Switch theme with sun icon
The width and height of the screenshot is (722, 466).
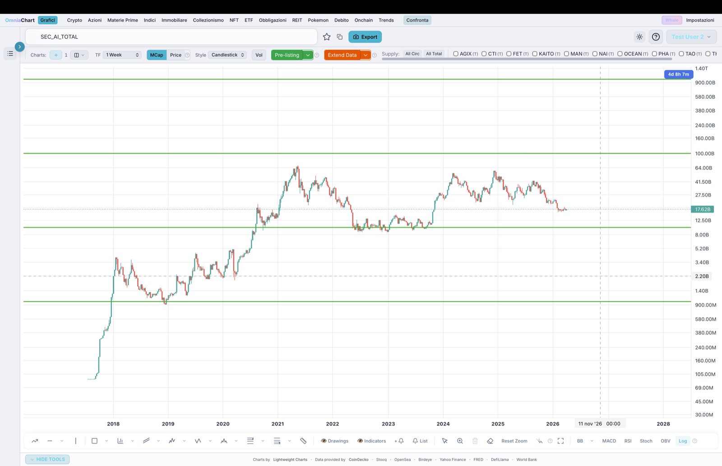pos(639,37)
